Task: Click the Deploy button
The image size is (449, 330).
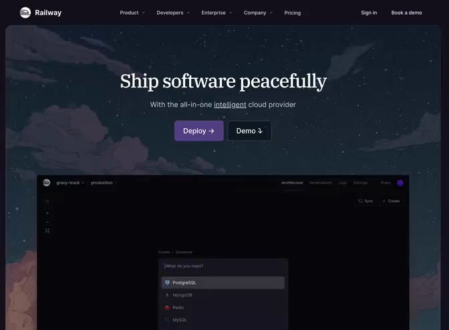Action: 198,131
